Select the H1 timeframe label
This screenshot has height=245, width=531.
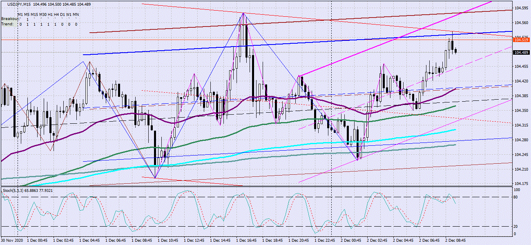click(x=50, y=14)
